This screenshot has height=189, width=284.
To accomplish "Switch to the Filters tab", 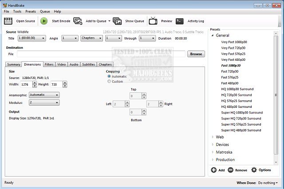I will [x=49, y=64].
